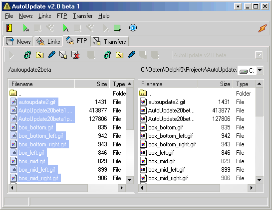The width and height of the screenshot is (272, 210).
Task: Switch to the Transfers tab
Action: pos(110,41)
